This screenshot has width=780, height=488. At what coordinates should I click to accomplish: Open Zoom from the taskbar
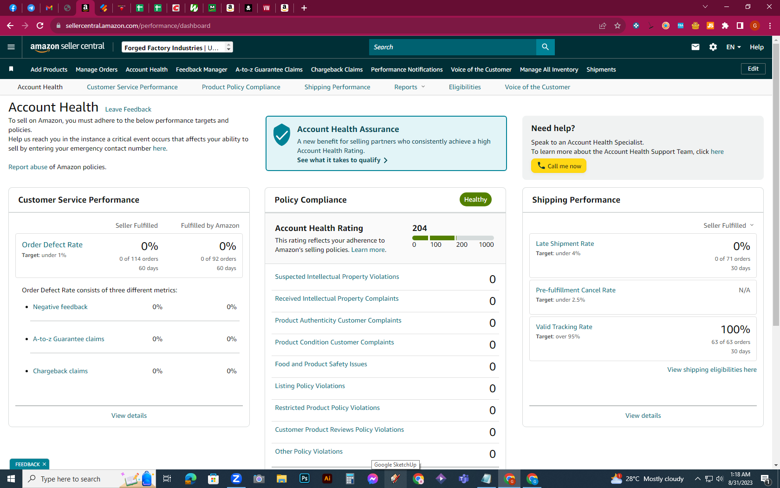click(236, 479)
